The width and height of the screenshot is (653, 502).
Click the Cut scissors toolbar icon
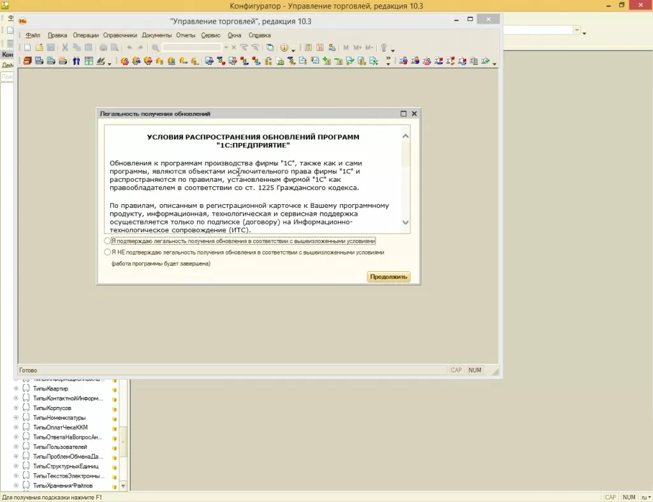(64, 48)
